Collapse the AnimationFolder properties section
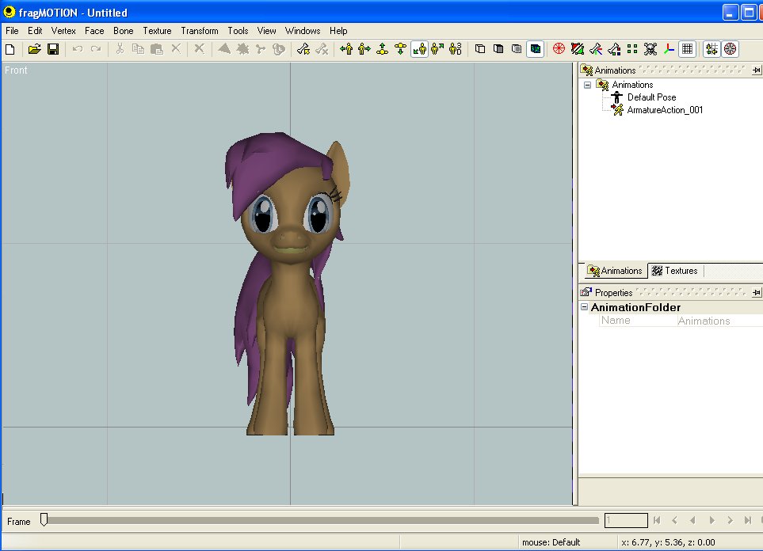The width and height of the screenshot is (763, 551). tap(585, 307)
